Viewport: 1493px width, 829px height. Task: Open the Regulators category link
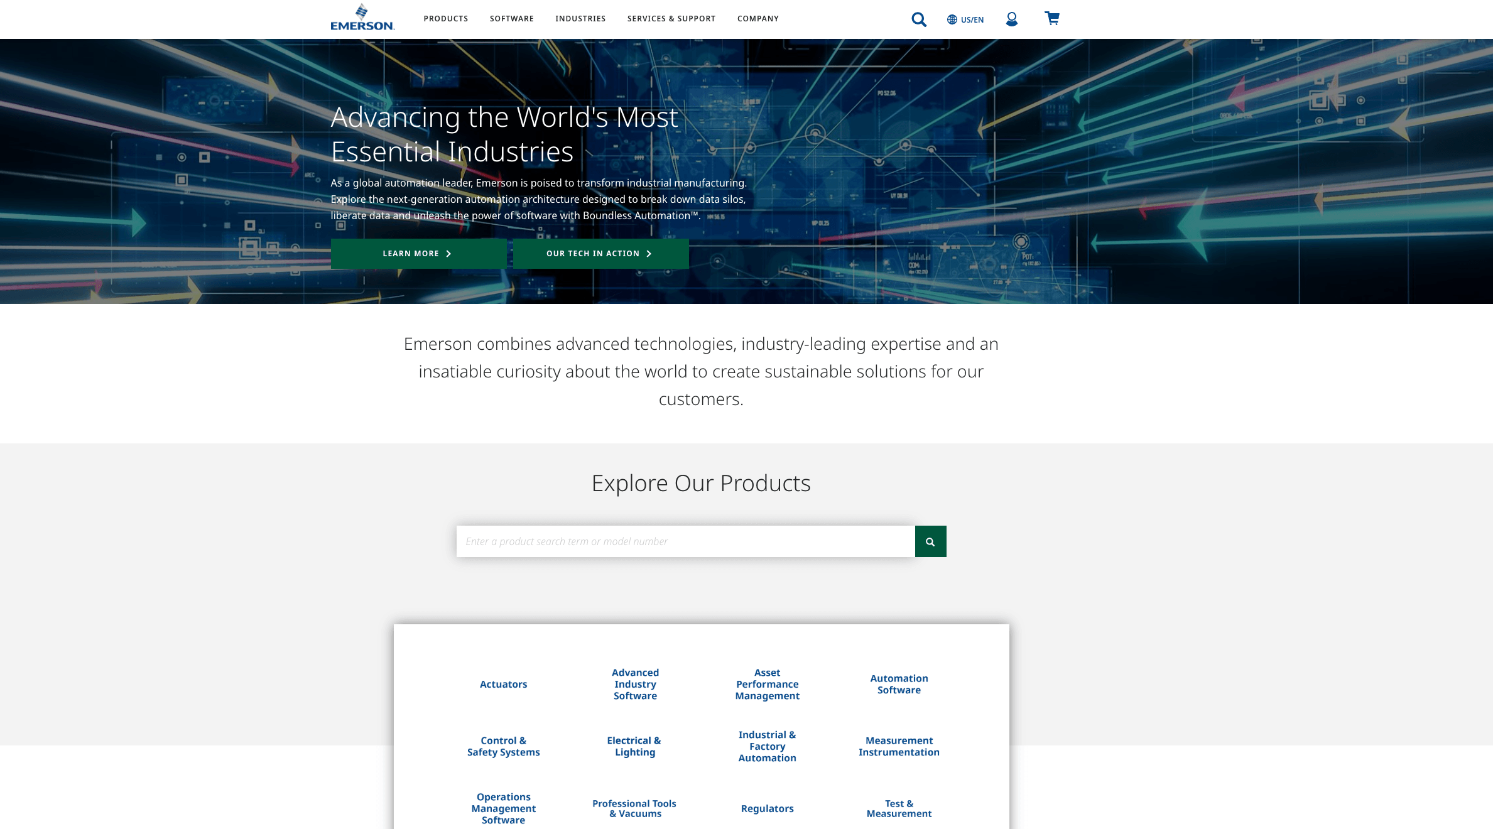(x=767, y=809)
